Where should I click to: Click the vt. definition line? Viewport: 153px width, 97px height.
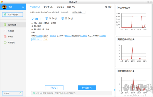[x=40, y=29]
